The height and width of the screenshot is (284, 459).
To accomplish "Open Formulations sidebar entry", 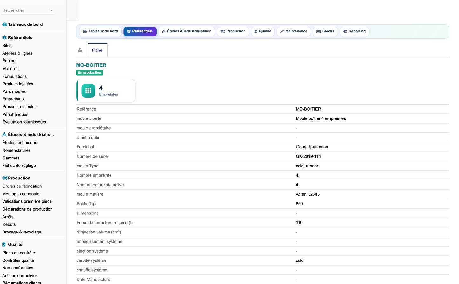I will [x=15, y=76].
